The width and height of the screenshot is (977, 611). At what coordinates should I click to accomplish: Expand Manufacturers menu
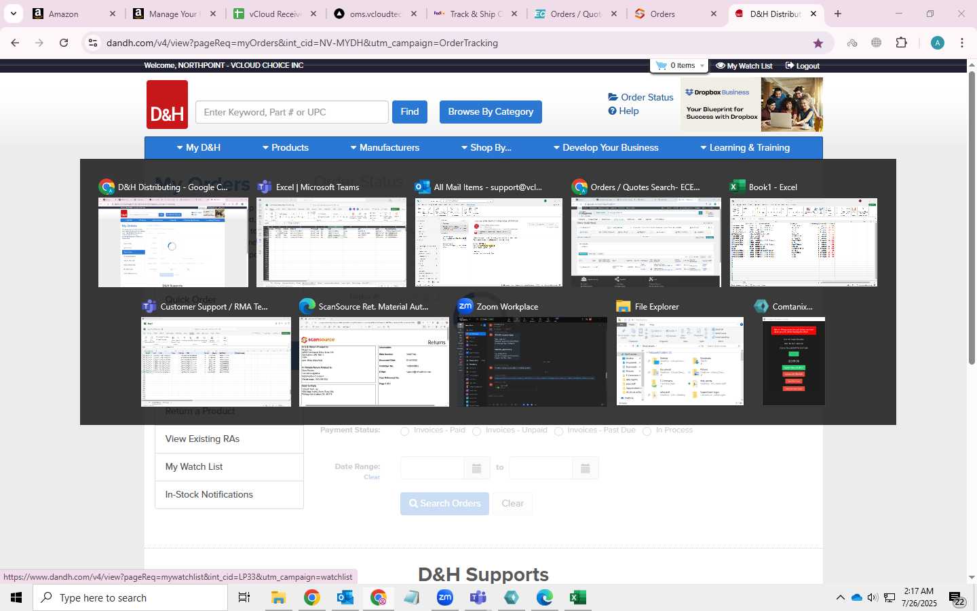385,147
